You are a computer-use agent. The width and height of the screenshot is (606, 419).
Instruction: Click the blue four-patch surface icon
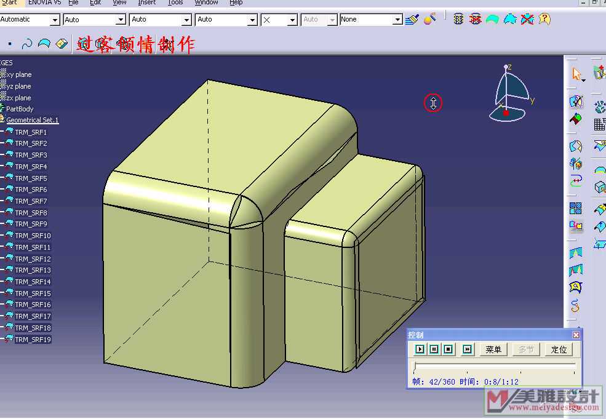[576, 209]
